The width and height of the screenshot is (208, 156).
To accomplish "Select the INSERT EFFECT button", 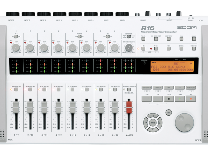I will (x=168, y=39).
